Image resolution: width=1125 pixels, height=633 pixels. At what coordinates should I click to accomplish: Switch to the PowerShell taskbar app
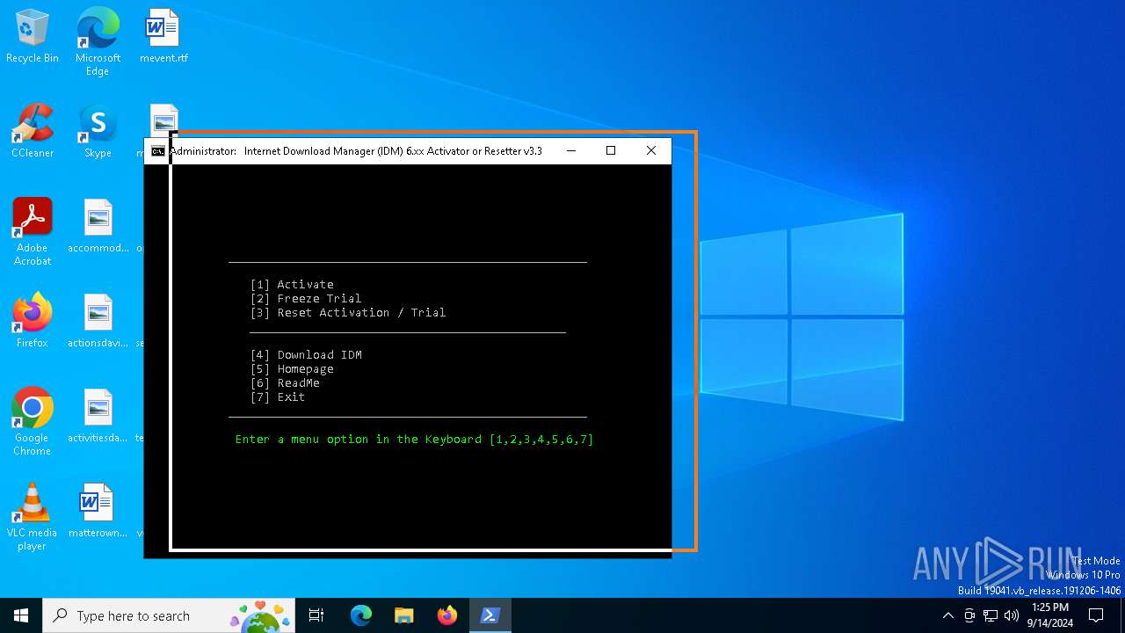490,615
